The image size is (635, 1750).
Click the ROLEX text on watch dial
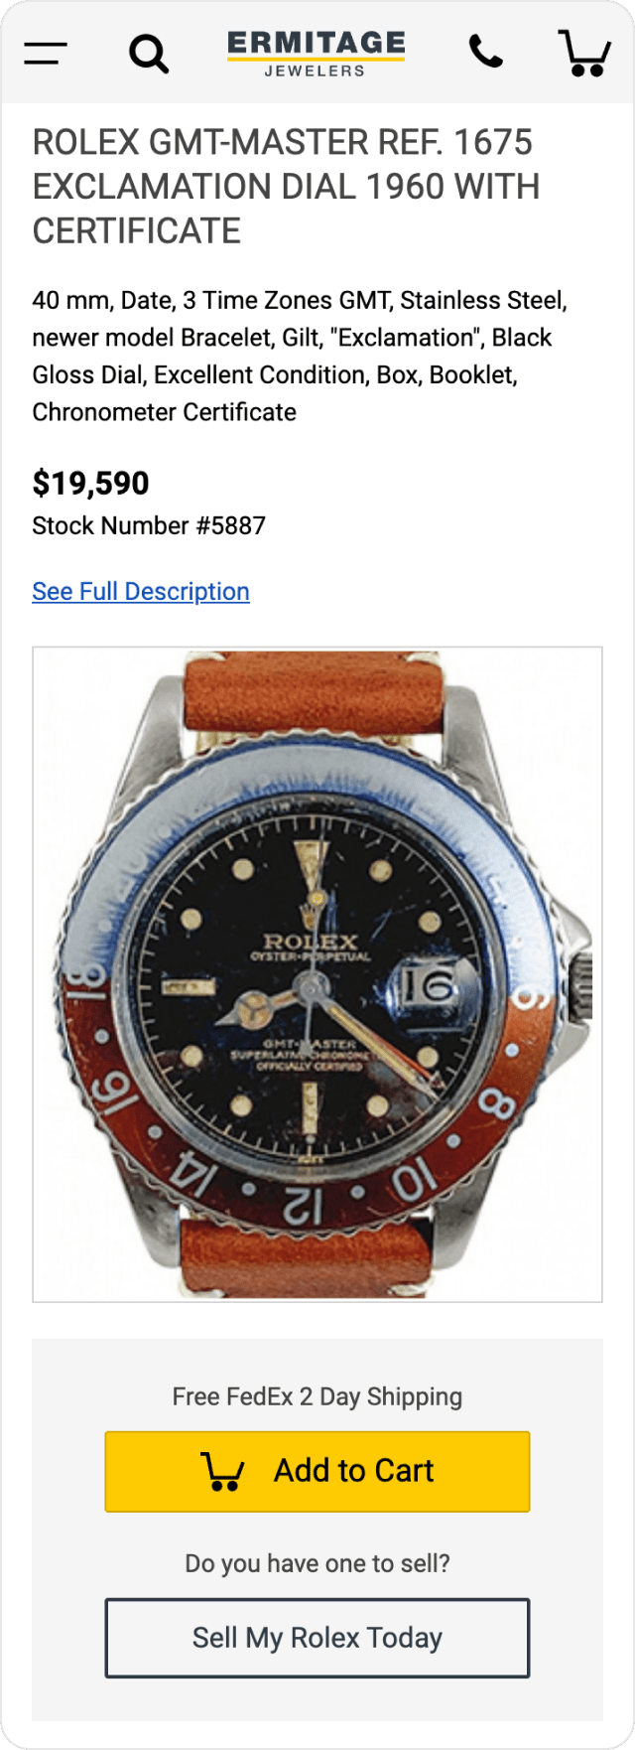(x=310, y=940)
